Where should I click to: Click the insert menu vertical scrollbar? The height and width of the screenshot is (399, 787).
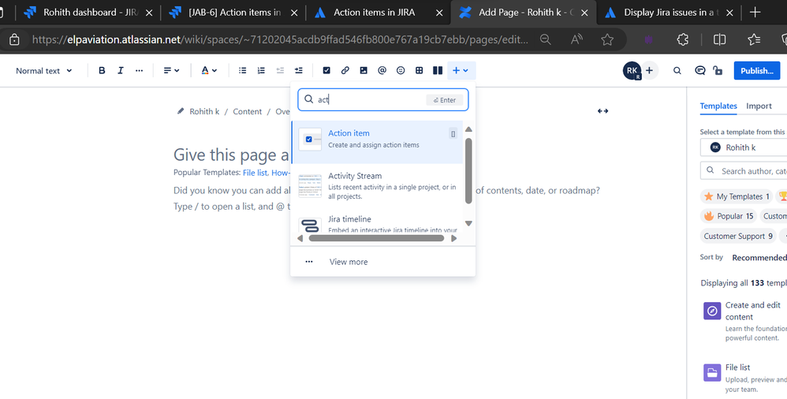(x=468, y=170)
